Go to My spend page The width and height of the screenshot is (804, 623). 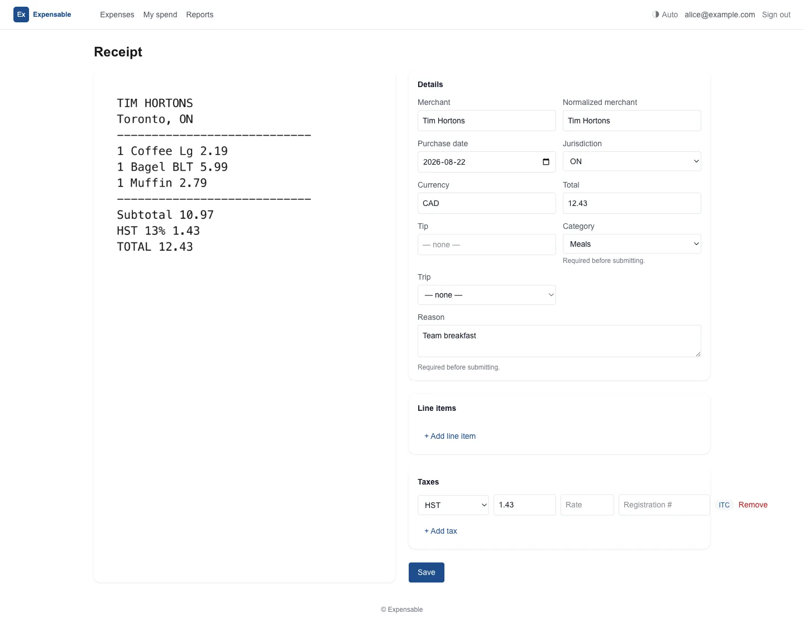pyautogui.click(x=160, y=15)
